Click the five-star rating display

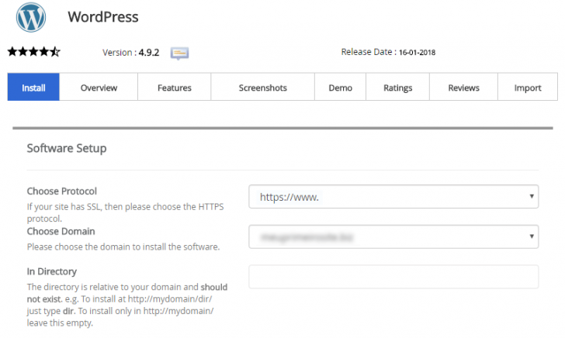[x=34, y=52]
